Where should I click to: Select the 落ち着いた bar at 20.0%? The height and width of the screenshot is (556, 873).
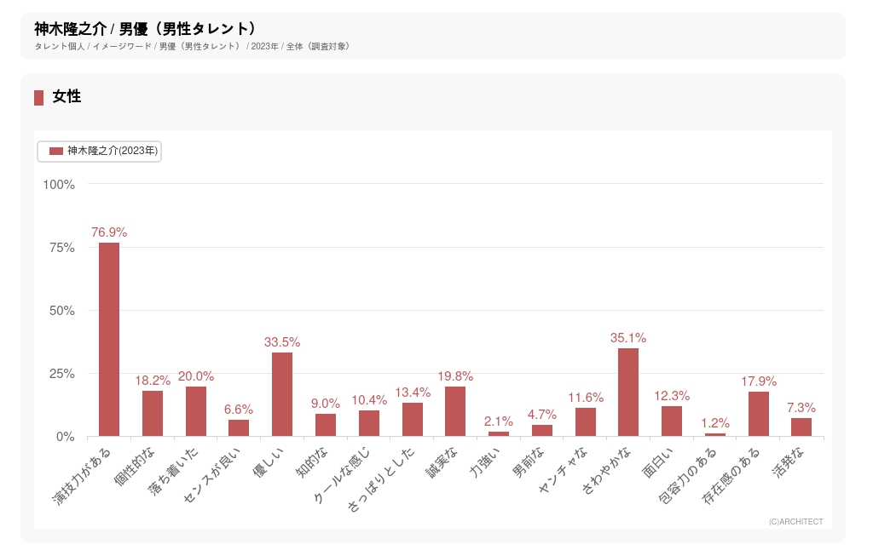[x=196, y=411]
